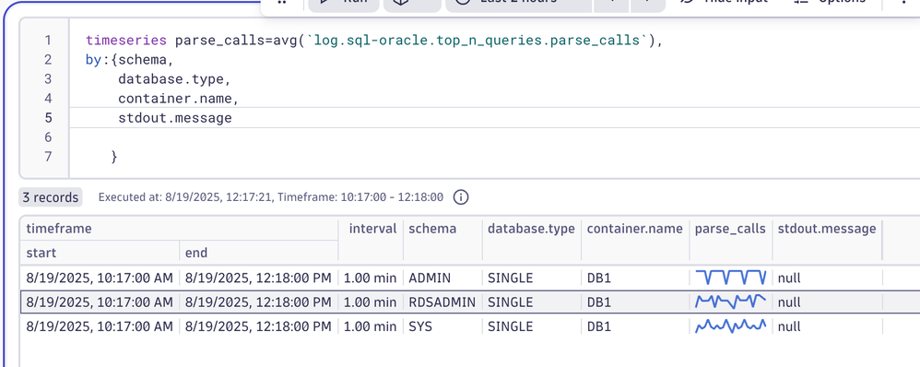
Task: Open the SYS row parse_calls sparkline
Action: click(730, 326)
